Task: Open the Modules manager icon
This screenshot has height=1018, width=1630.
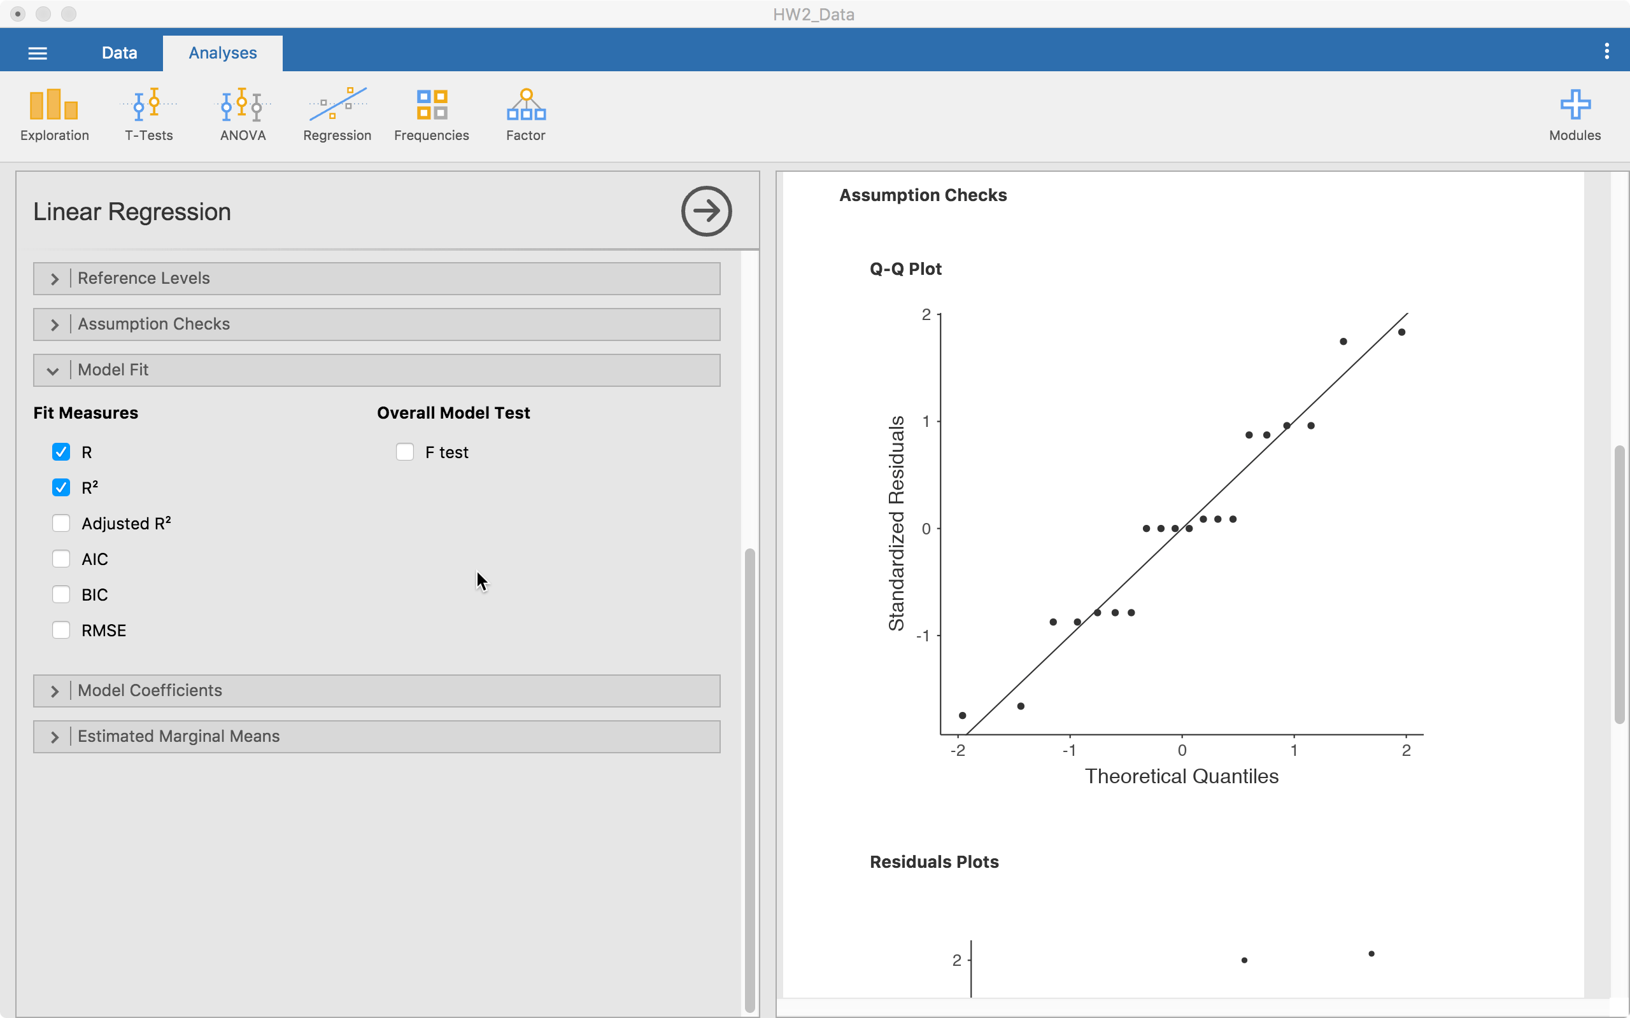Action: click(1574, 113)
